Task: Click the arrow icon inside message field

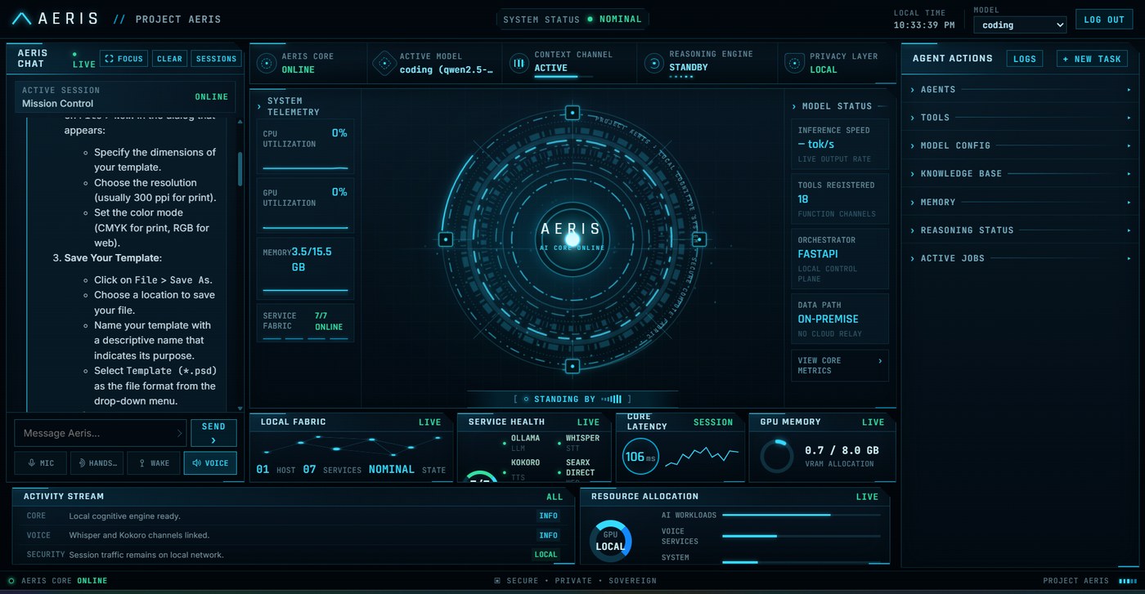Action: (x=180, y=433)
